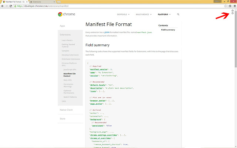Reload the page with the refresh icon

coord(11,6)
